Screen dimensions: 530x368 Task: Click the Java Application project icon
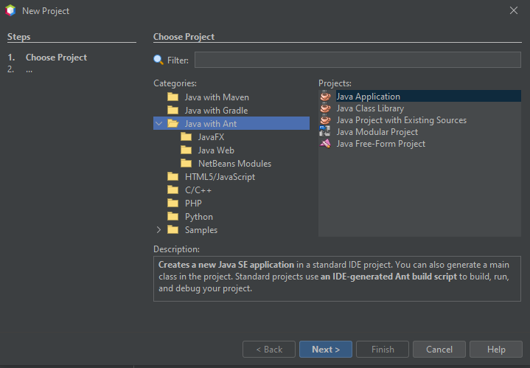[x=326, y=97]
